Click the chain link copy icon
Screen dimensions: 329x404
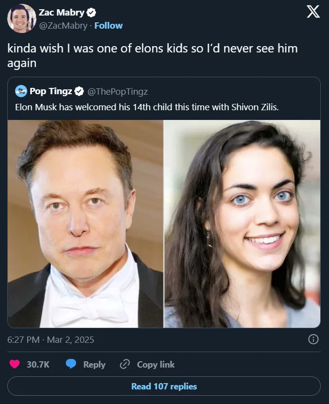click(x=125, y=364)
